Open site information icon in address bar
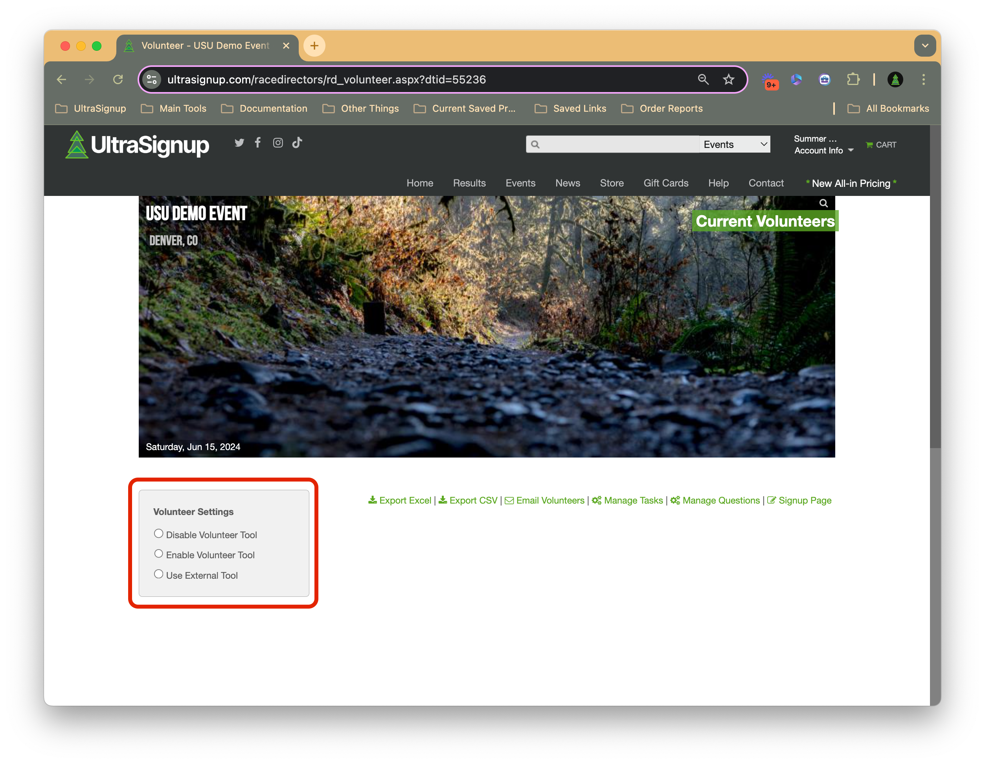Image resolution: width=985 pixels, height=764 pixels. [152, 79]
